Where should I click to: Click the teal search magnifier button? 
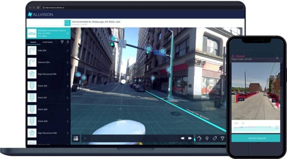point(67,23)
